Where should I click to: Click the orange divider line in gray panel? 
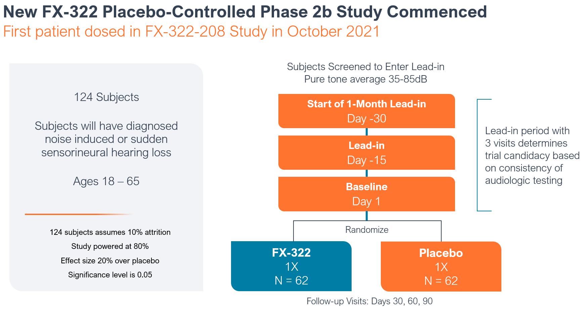pos(79,214)
